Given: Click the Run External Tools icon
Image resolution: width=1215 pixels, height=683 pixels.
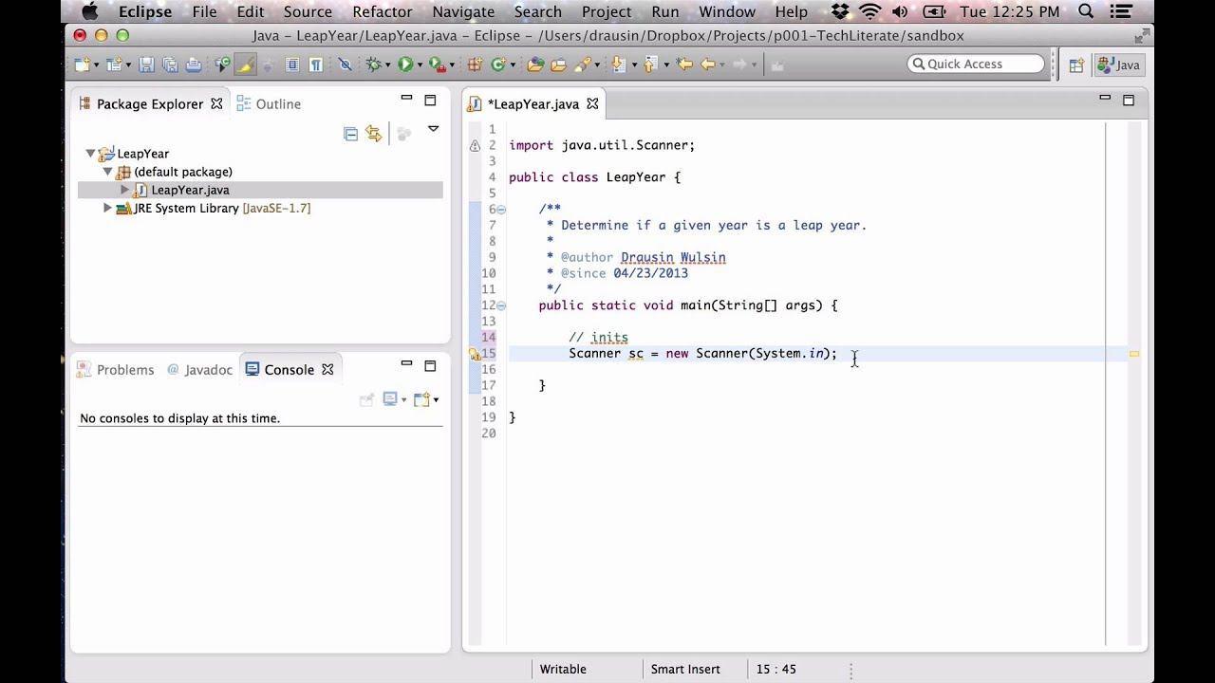Looking at the screenshot, I should 437,65.
